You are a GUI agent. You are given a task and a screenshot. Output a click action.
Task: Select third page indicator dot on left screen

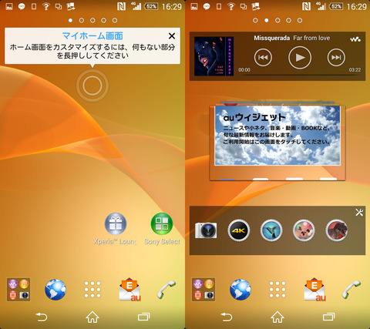pyautogui.click(x=92, y=20)
